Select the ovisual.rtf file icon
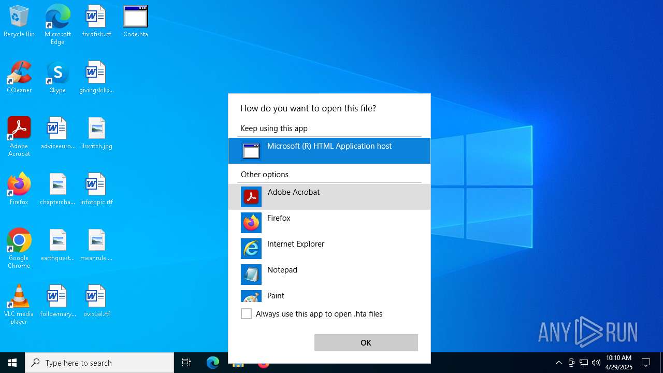The image size is (663, 373). 96,301
